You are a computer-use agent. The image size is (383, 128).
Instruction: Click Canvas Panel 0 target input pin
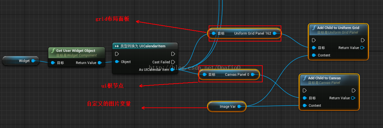click(x=204, y=74)
